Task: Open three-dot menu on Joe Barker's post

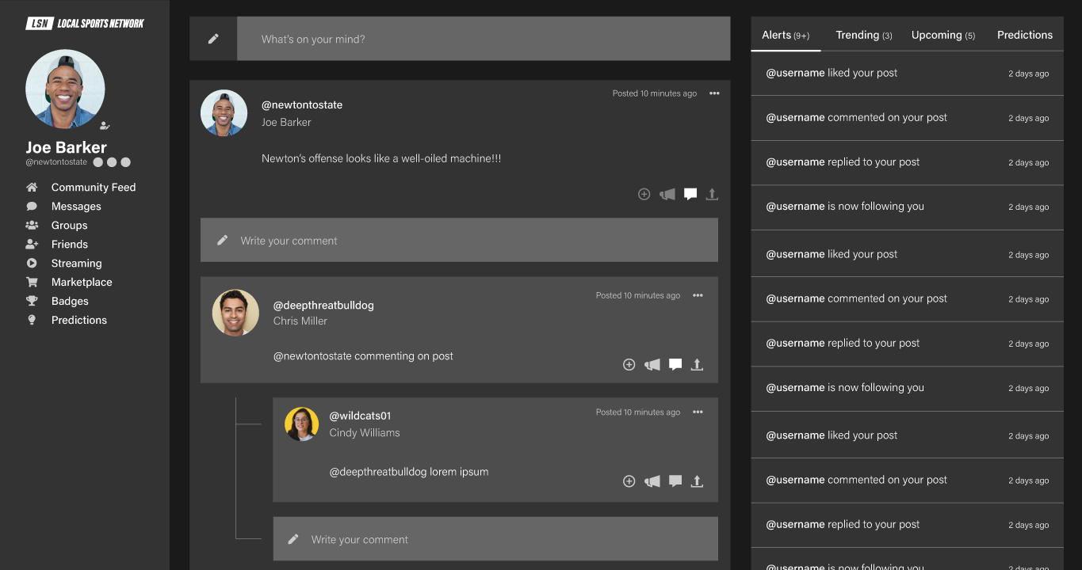Action: pyautogui.click(x=714, y=93)
